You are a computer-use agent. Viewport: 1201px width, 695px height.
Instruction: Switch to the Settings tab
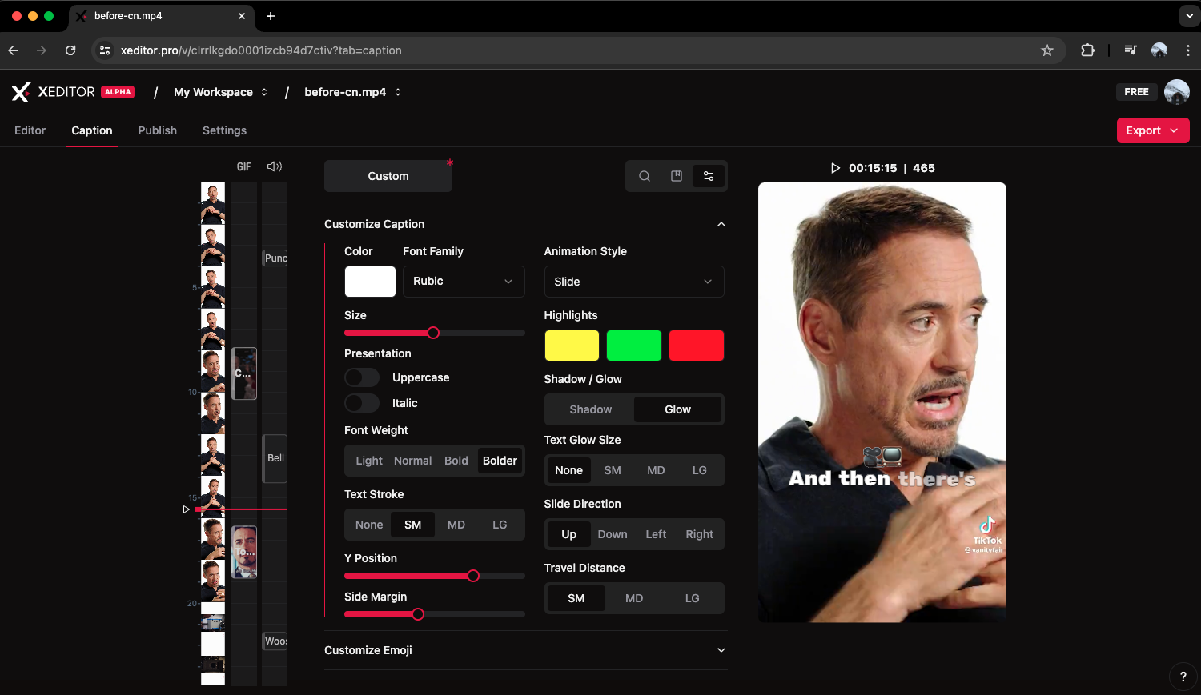pos(224,130)
